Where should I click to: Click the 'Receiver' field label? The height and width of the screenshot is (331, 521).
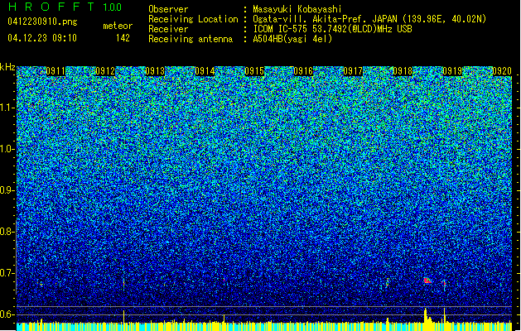pos(168,29)
